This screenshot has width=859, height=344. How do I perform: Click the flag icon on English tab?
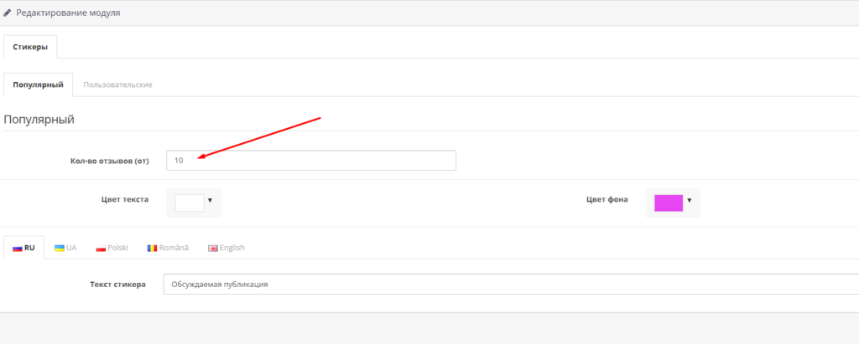[212, 248]
